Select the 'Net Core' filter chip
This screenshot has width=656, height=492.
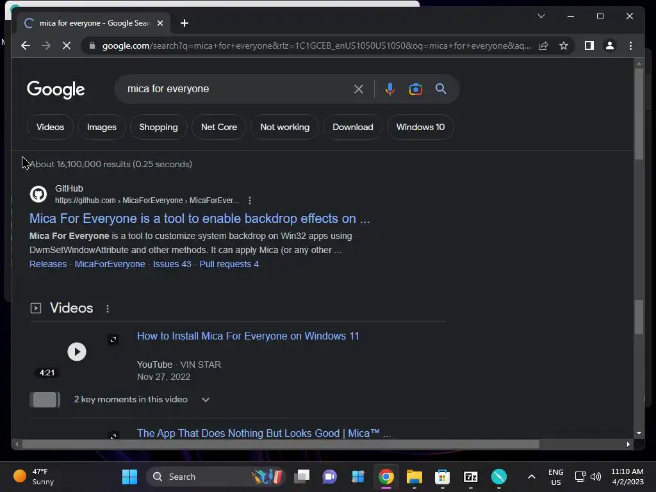[219, 127]
